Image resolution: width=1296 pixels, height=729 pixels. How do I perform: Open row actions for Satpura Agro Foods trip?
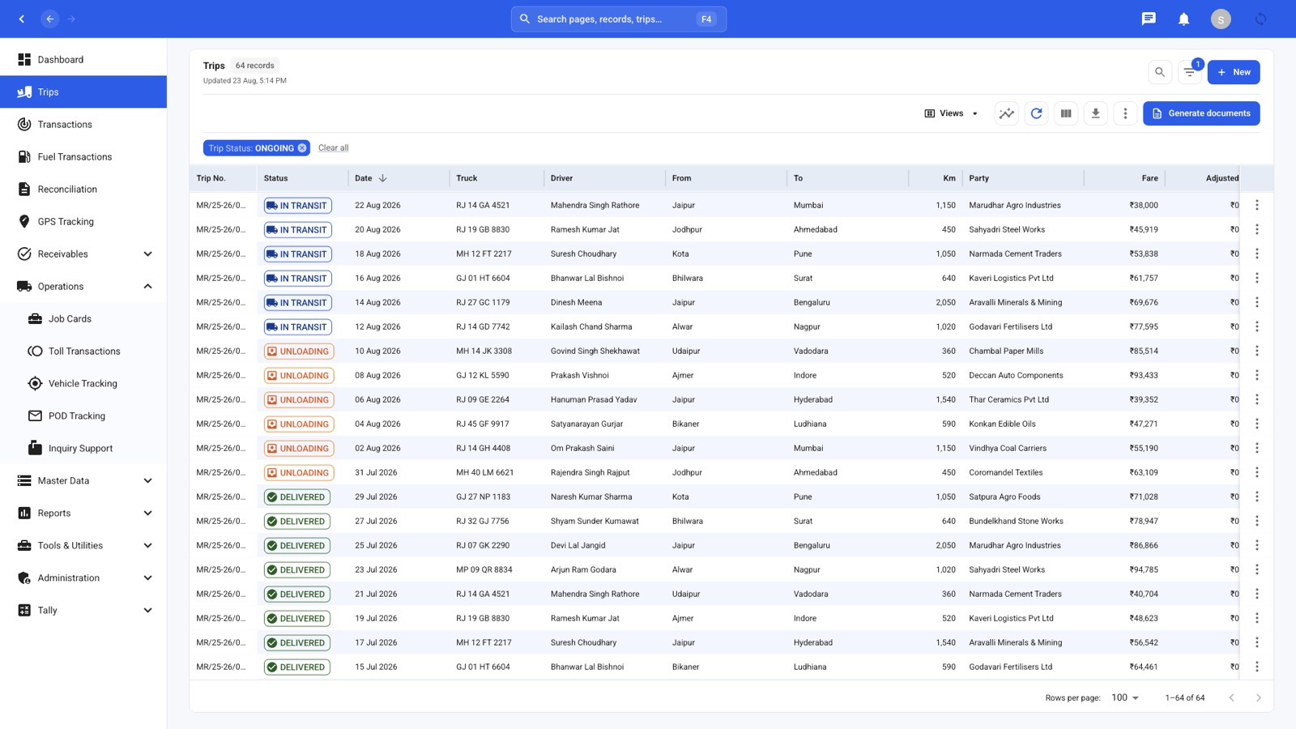pos(1256,497)
